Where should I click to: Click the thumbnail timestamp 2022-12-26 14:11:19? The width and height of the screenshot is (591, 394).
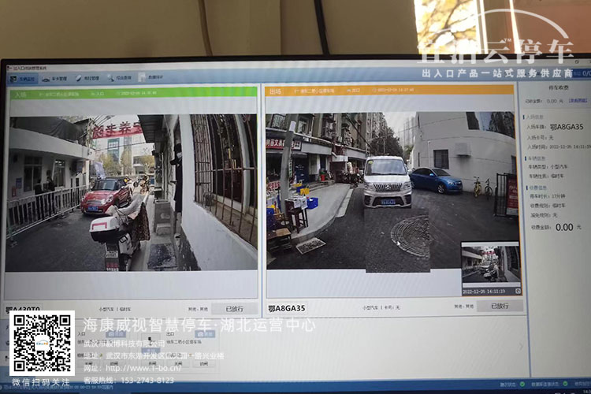[484, 292]
